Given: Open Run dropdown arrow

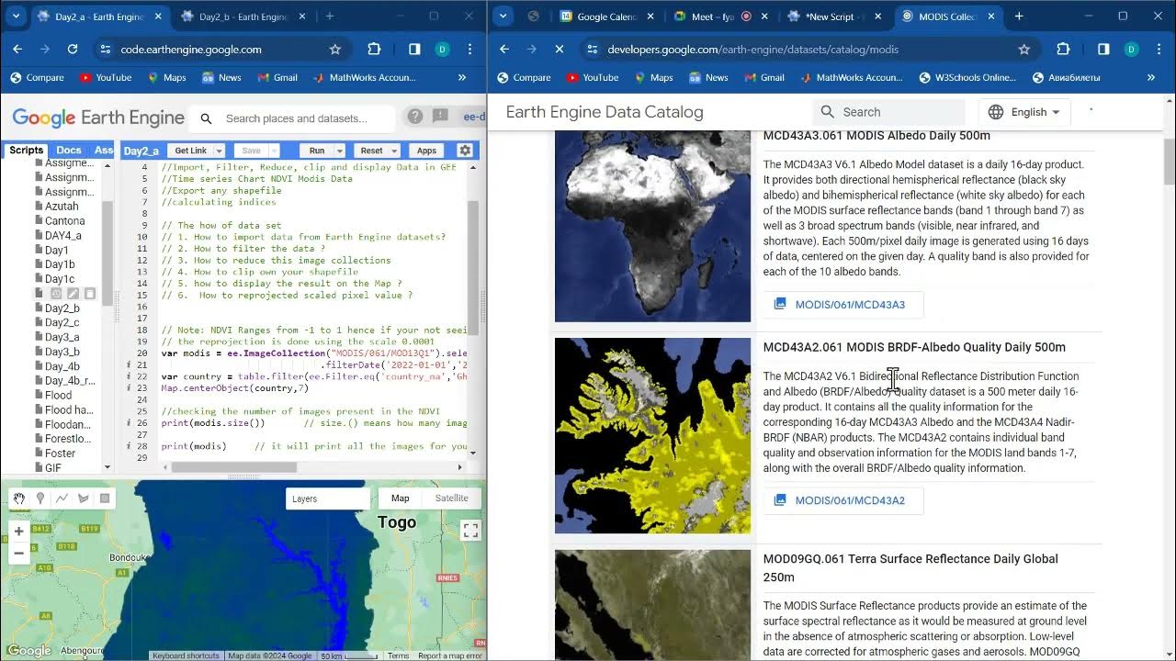Looking at the screenshot, I should 339,151.
